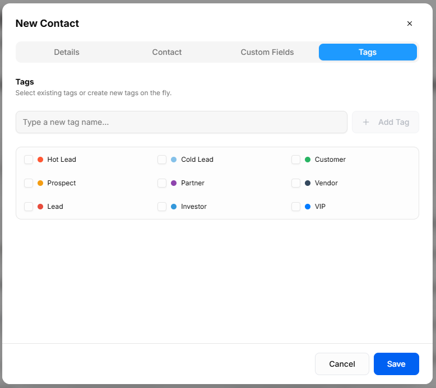This screenshot has height=388, width=436.
Task: Save the new contact
Action: 396,364
